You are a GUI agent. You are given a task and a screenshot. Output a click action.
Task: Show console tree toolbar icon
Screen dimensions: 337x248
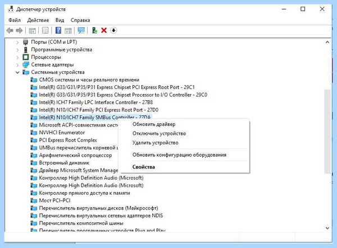pyautogui.click(x=33, y=30)
